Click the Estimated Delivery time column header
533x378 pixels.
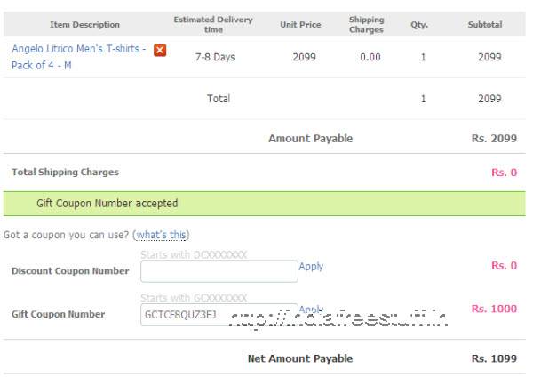point(213,25)
